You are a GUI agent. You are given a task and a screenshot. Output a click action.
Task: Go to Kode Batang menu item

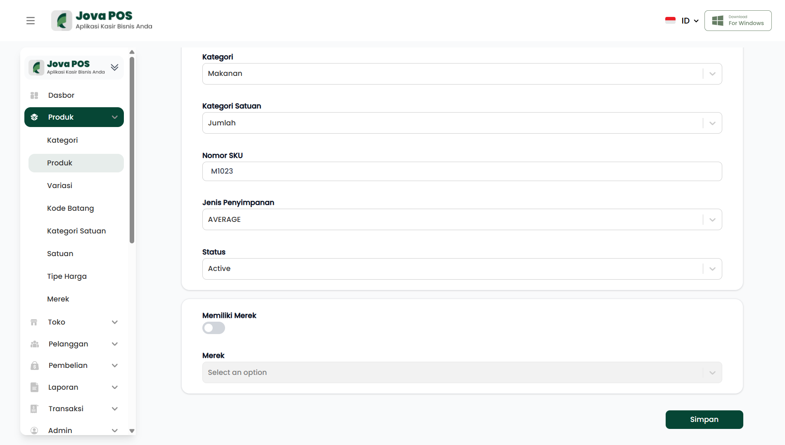coord(70,208)
